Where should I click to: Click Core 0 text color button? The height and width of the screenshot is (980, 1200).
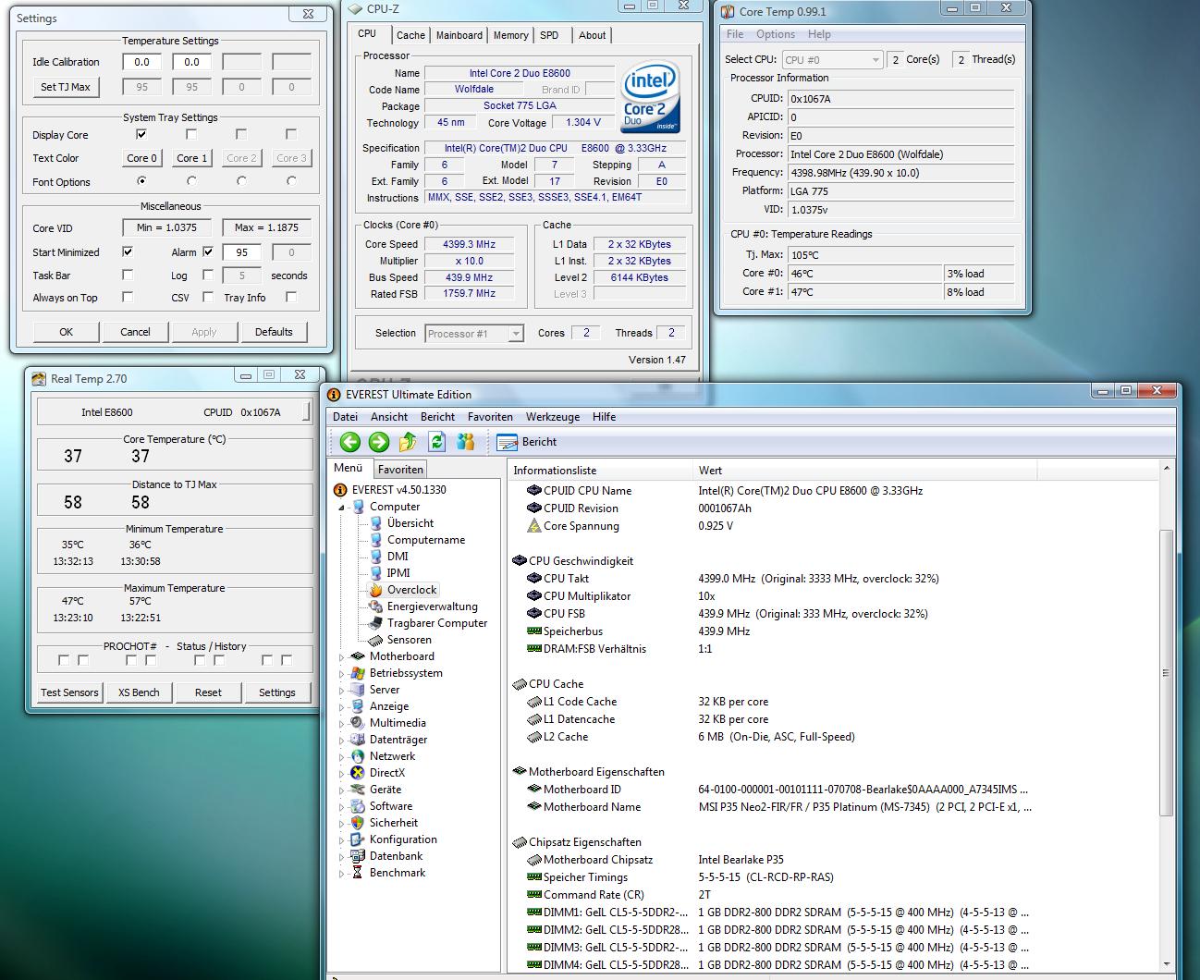click(142, 158)
